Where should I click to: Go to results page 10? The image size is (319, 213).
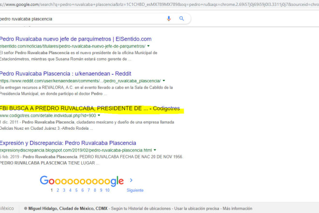pos(107,190)
